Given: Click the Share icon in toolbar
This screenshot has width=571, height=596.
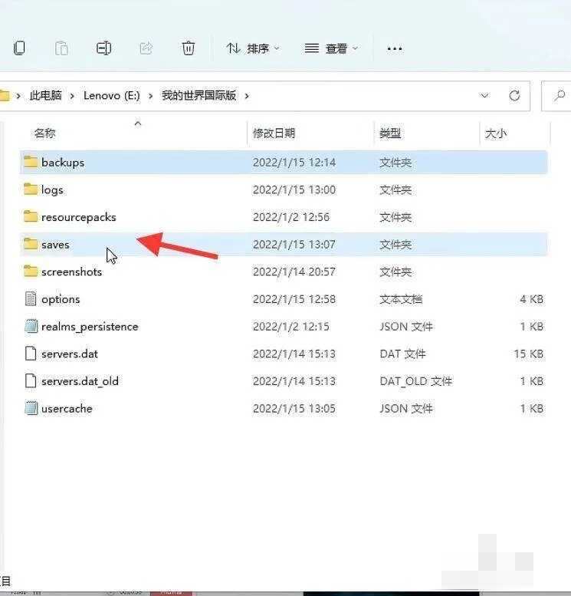Looking at the screenshot, I should [x=146, y=48].
